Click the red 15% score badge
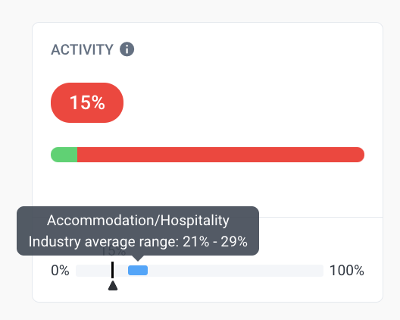 tap(87, 102)
